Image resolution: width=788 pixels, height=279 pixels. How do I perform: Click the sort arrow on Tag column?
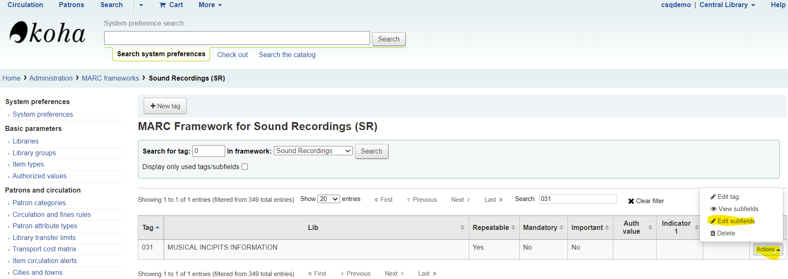click(158, 227)
